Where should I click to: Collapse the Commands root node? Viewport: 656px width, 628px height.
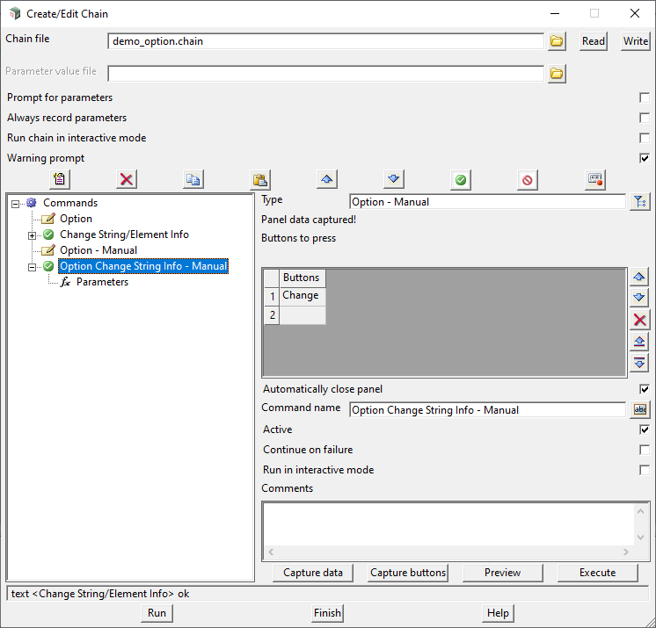pos(15,204)
